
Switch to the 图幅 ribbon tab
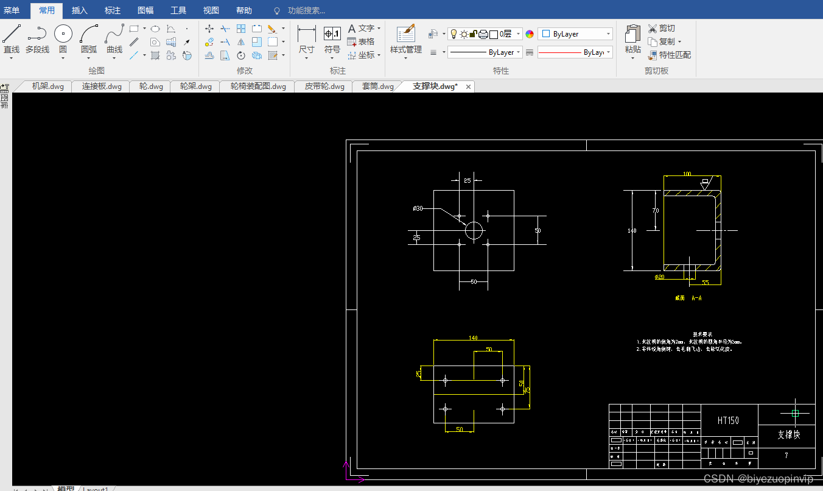coord(145,10)
